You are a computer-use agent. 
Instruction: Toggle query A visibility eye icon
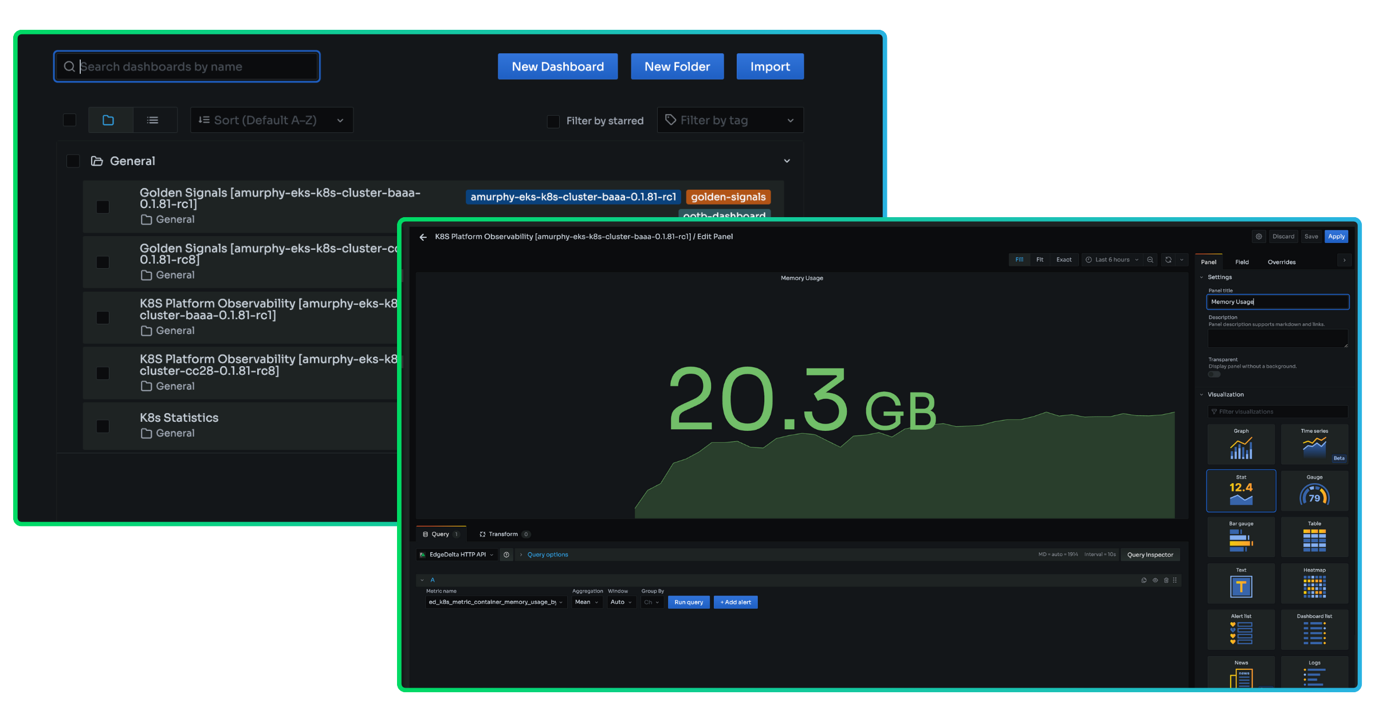(x=1155, y=580)
